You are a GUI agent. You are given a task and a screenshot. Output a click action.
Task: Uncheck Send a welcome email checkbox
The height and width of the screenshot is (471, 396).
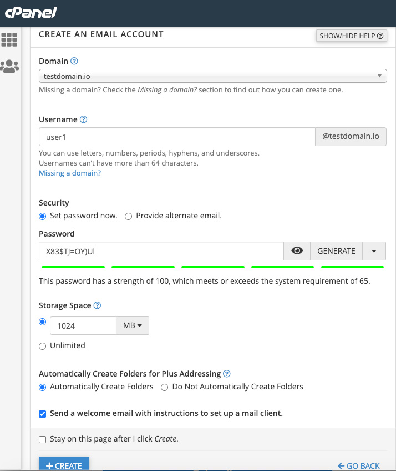point(43,414)
